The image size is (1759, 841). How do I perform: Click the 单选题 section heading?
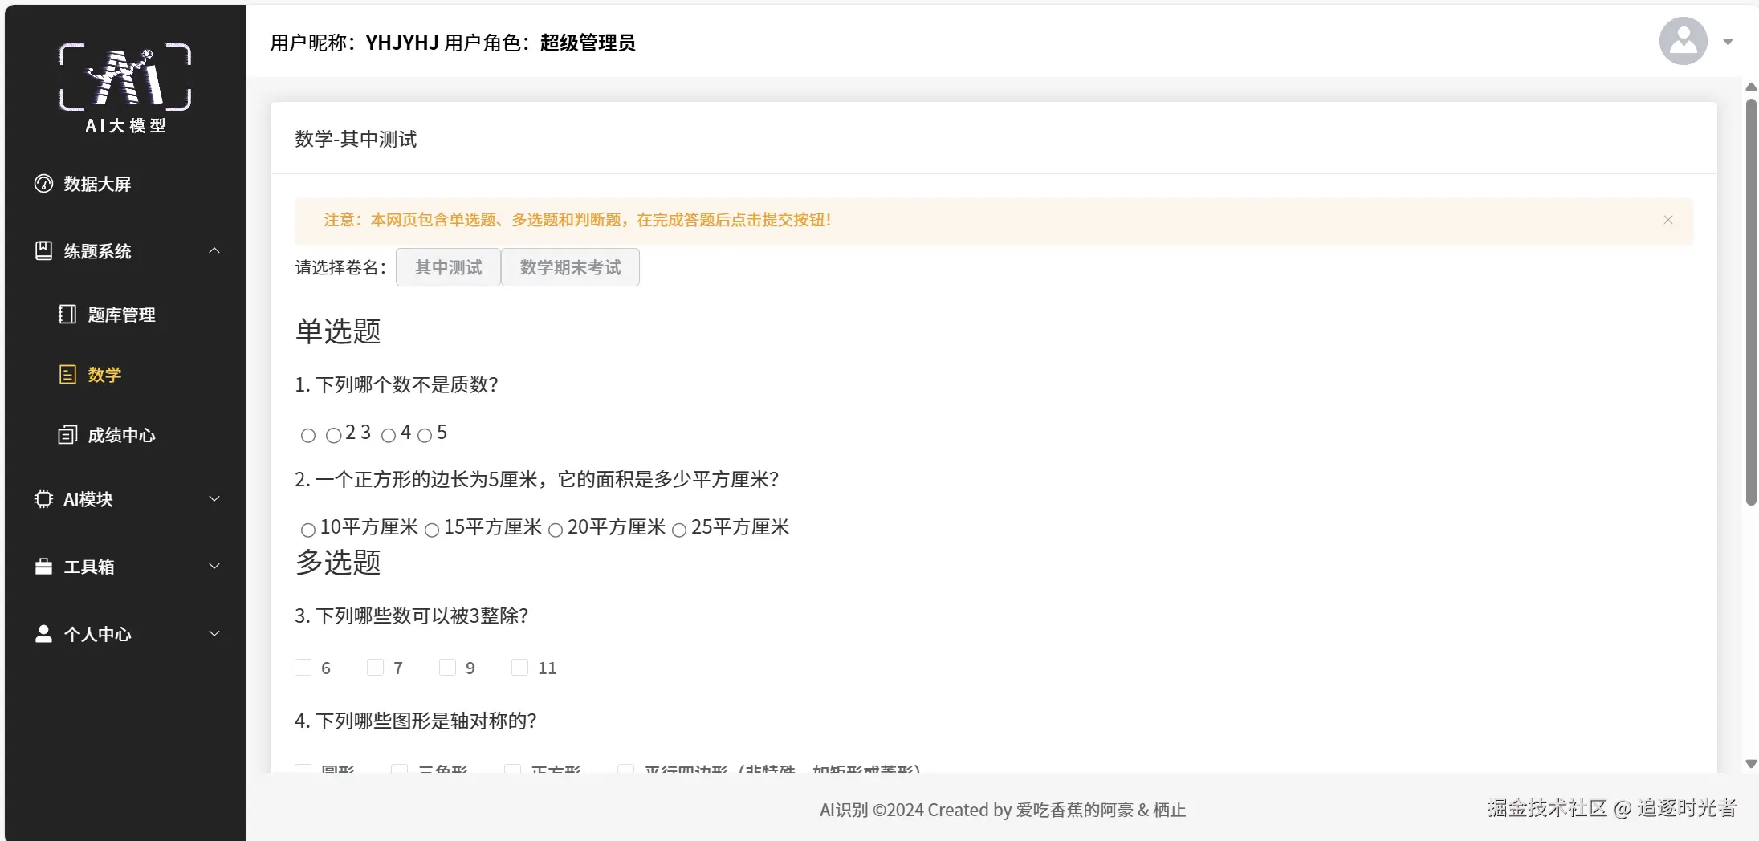point(338,331)
